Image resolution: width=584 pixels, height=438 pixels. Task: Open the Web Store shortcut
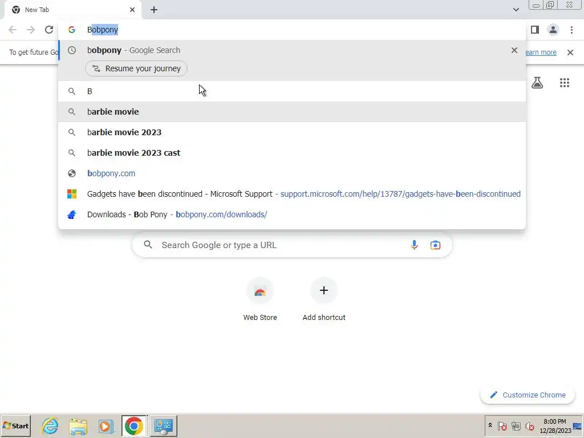260,299
